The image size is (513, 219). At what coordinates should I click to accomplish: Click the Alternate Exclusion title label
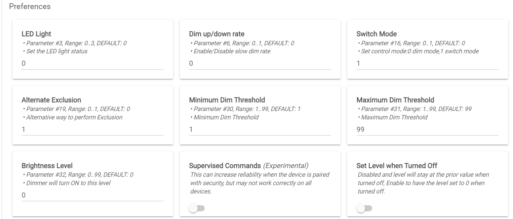tap(51, 100)
